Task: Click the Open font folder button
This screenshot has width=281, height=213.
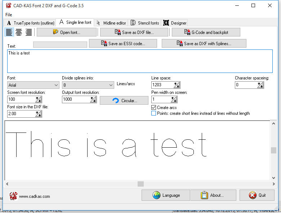Action: coord(67,32)
